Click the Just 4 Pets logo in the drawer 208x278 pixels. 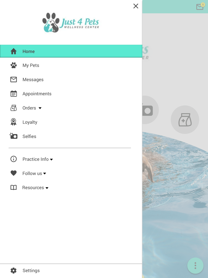click(70, 23)
